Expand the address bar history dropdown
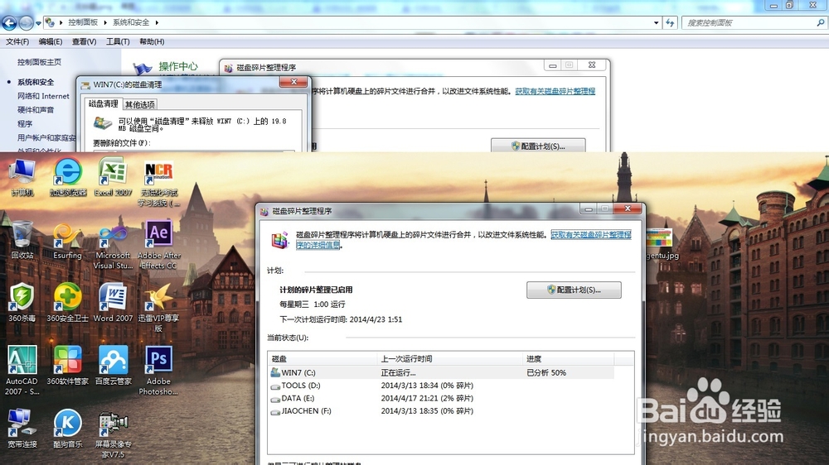Viewport: 829px width, 465px height. point(656,22)
